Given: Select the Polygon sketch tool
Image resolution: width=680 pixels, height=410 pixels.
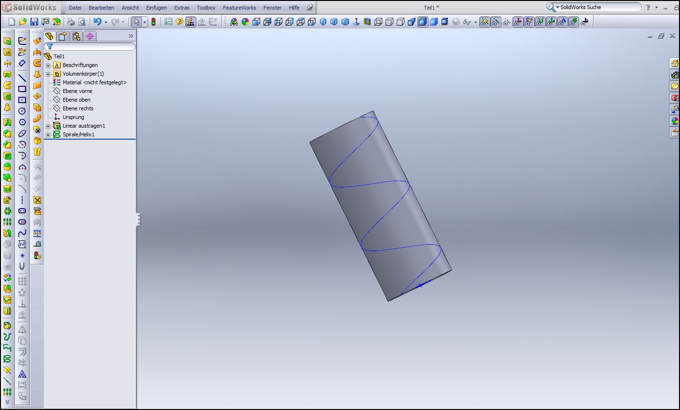Looking at the screenshot, I should point(22,122).
